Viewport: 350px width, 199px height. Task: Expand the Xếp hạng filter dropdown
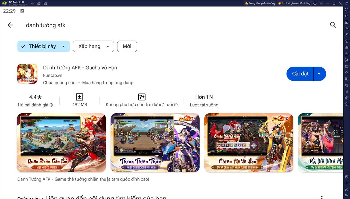click(x=93, y=46)
